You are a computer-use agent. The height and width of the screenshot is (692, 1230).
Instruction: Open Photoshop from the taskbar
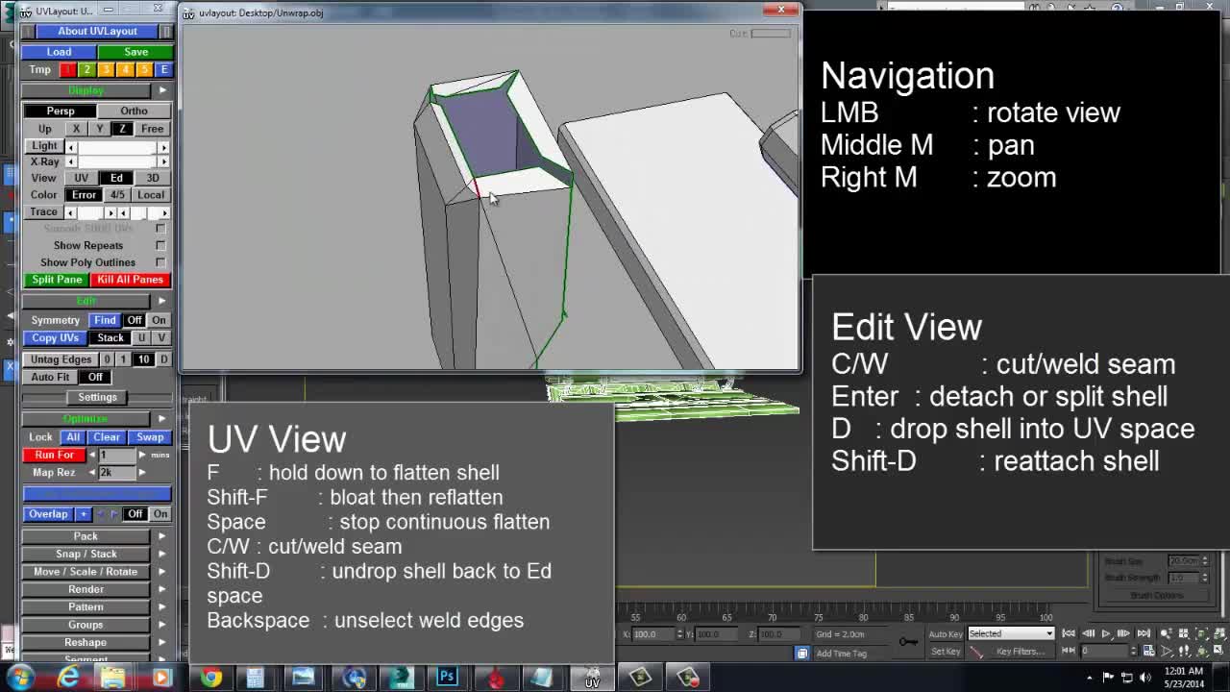pyautogui.click(x=447, y=677)
